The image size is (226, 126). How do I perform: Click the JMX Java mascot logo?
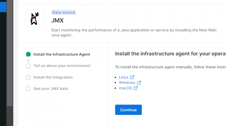[35, 19]
